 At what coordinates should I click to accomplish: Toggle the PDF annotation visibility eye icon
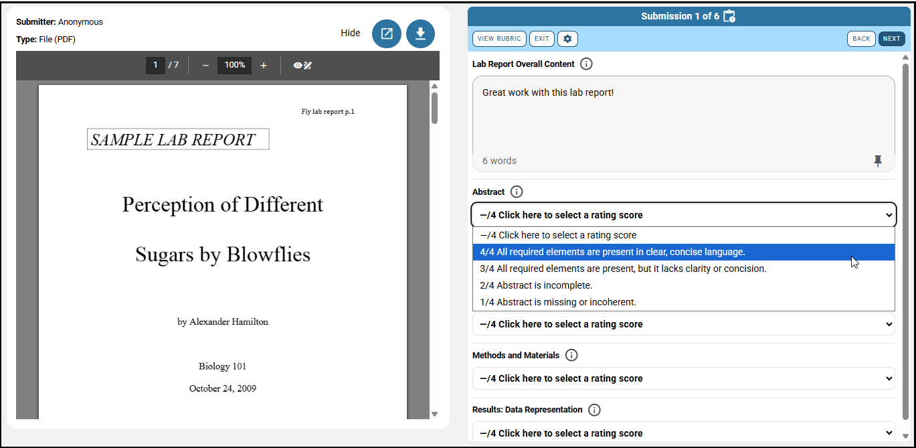point(302,65)
